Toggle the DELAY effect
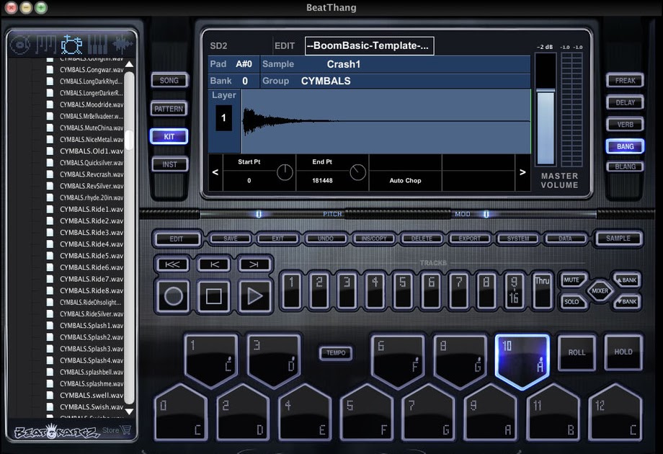 tap(625, 102)
